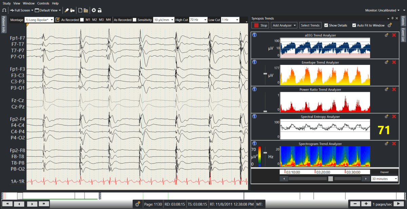Click the lock icon in the toolbar
The height and width of the screenshot is (209, 407).
[99, 11]
